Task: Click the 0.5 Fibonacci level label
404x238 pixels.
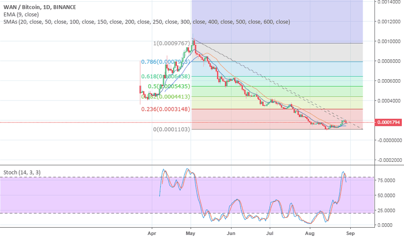Action: (169, 86)
